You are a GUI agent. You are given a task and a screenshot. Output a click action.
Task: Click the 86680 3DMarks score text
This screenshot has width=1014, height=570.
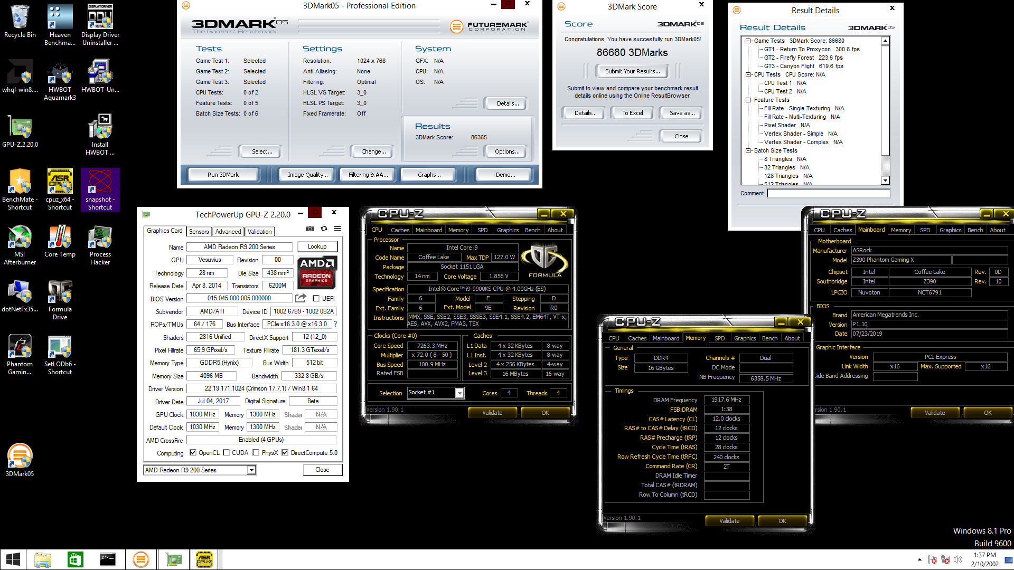point(632,52)
